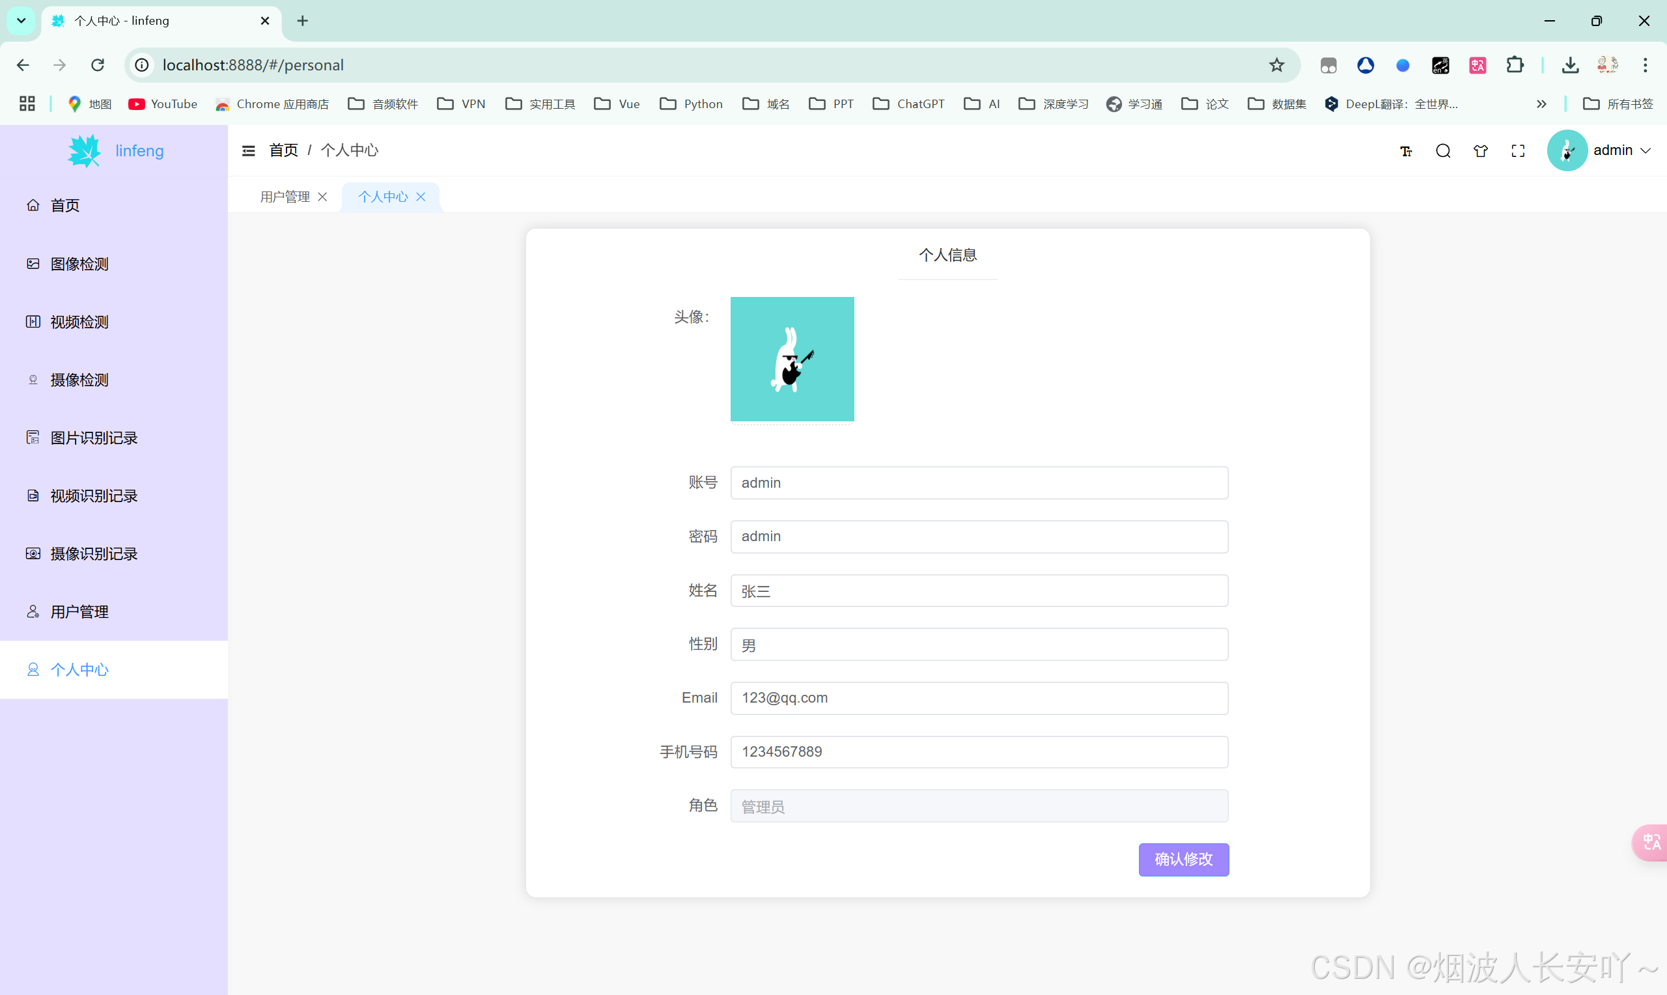Toggle fullscreen mode icon
The width and height of the screenshot is (1667, 995).
coord(1517,151)
